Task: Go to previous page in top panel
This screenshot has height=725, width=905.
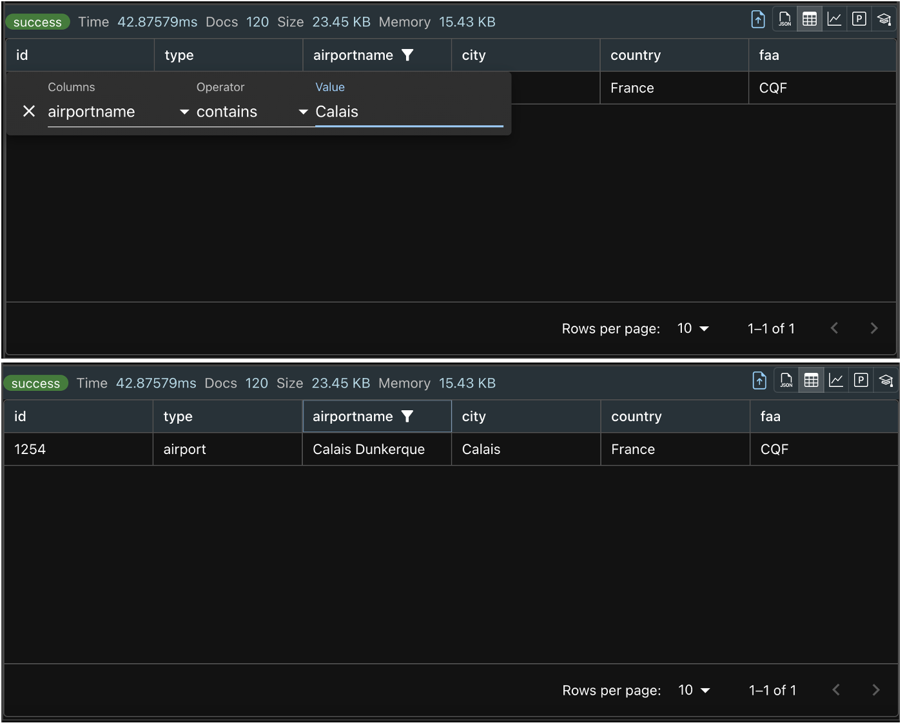Action: coord(834,328)
